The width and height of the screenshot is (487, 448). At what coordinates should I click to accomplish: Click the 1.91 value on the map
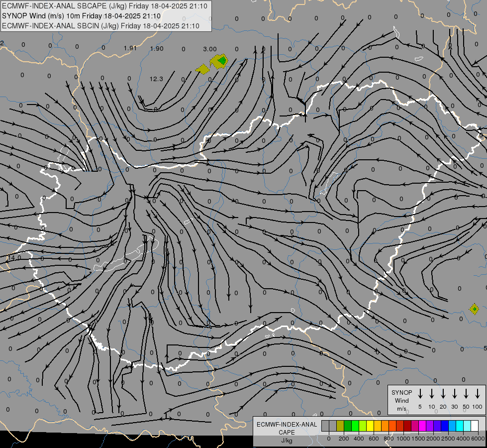tap(130, 48)
